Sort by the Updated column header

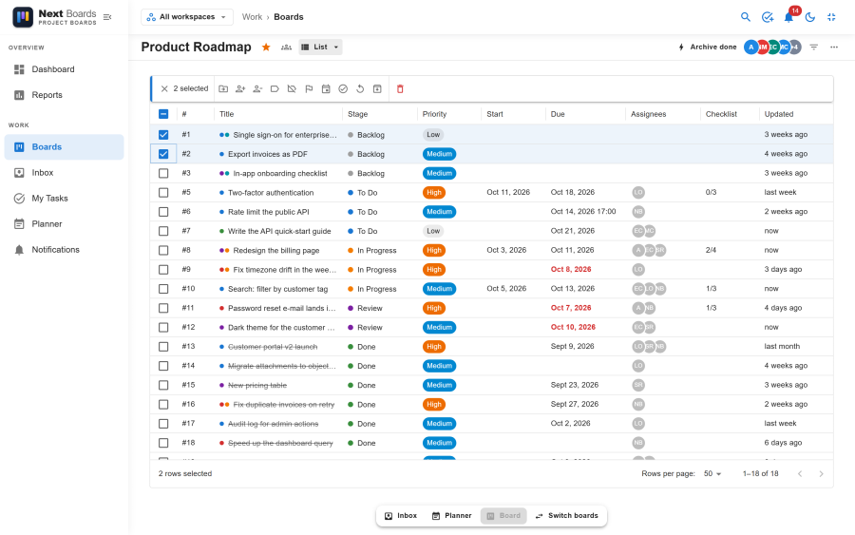click(779, 114)
